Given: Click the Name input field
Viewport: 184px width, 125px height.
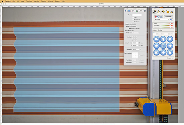Looking at the screenshot, I should click(137, 15).
